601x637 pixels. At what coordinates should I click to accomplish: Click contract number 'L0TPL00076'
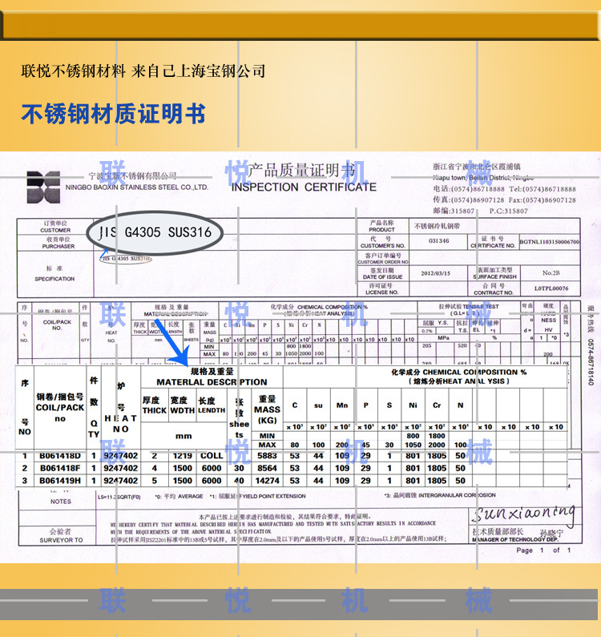(551, 288)
